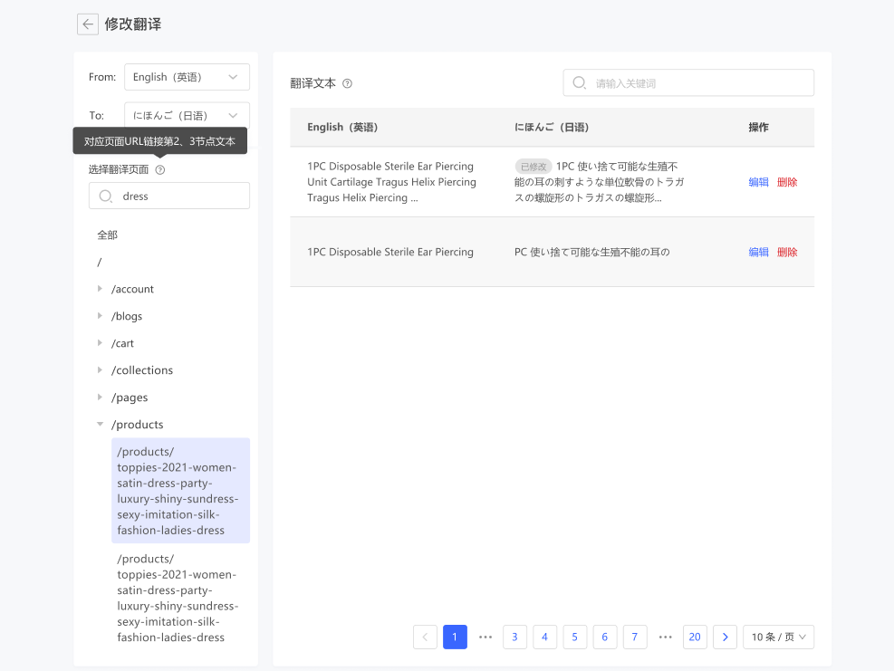Open the To language dropdown

tap(187, 115)
